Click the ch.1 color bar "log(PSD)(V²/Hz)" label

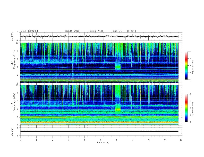coord(193,67)
